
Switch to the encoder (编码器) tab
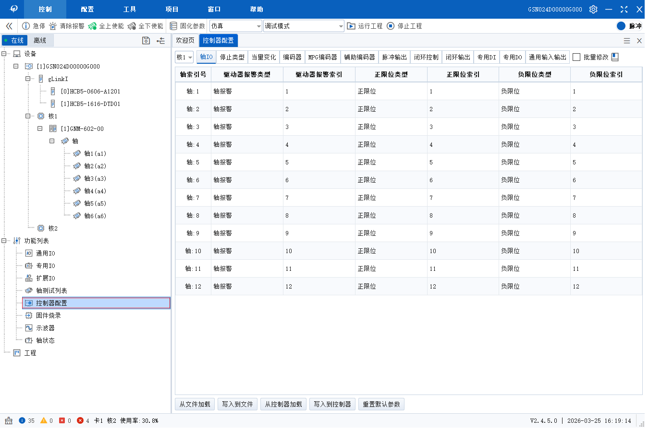[292, 57]
